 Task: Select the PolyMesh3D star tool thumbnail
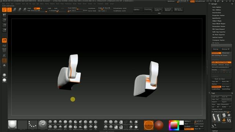click(x=229, y=115)
